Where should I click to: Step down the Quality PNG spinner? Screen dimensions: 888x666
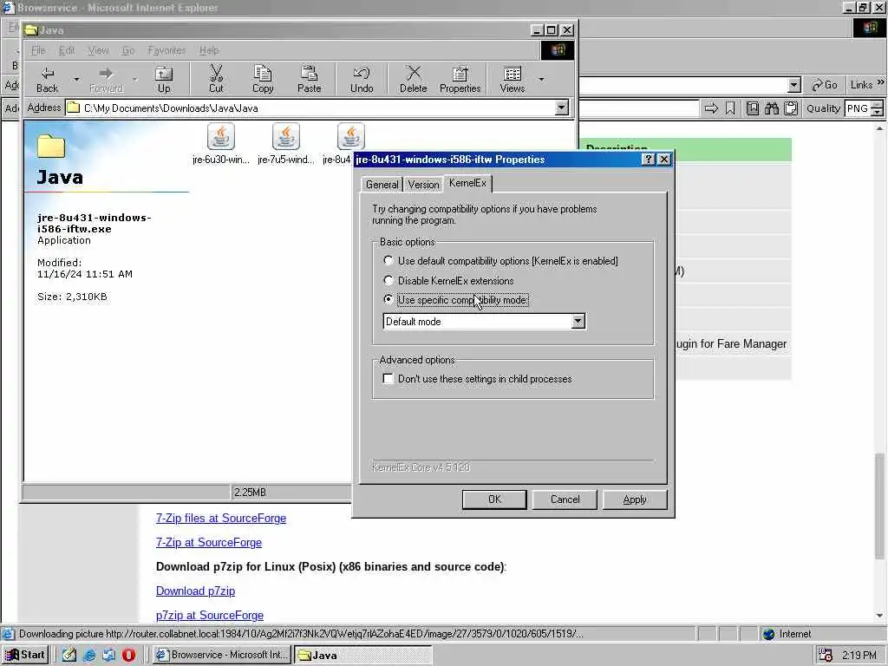[877, 112]
